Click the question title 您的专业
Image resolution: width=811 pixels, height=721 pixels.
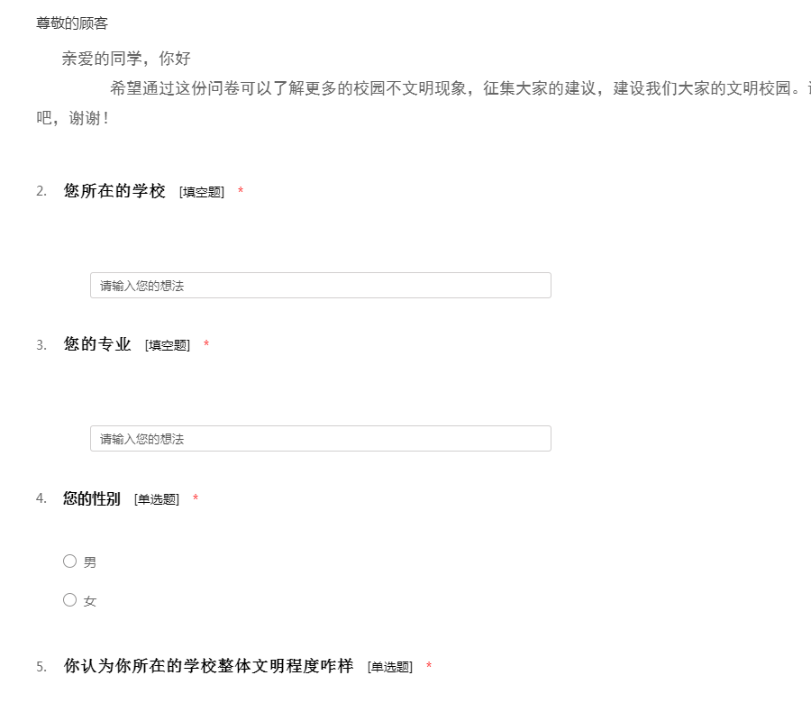[97, 344]
